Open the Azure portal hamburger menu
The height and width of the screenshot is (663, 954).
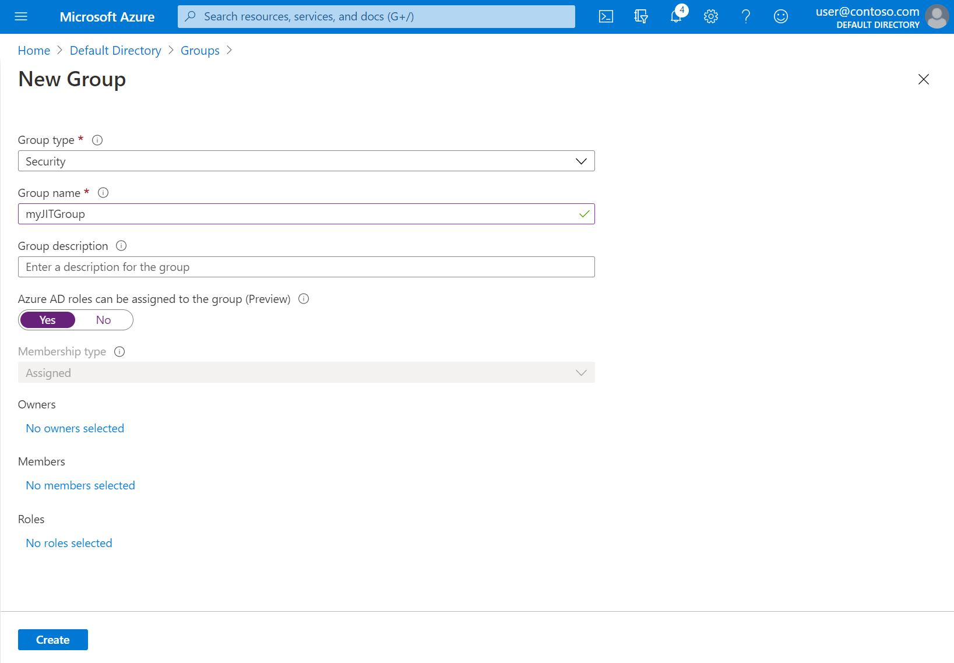tap(21, 16)
